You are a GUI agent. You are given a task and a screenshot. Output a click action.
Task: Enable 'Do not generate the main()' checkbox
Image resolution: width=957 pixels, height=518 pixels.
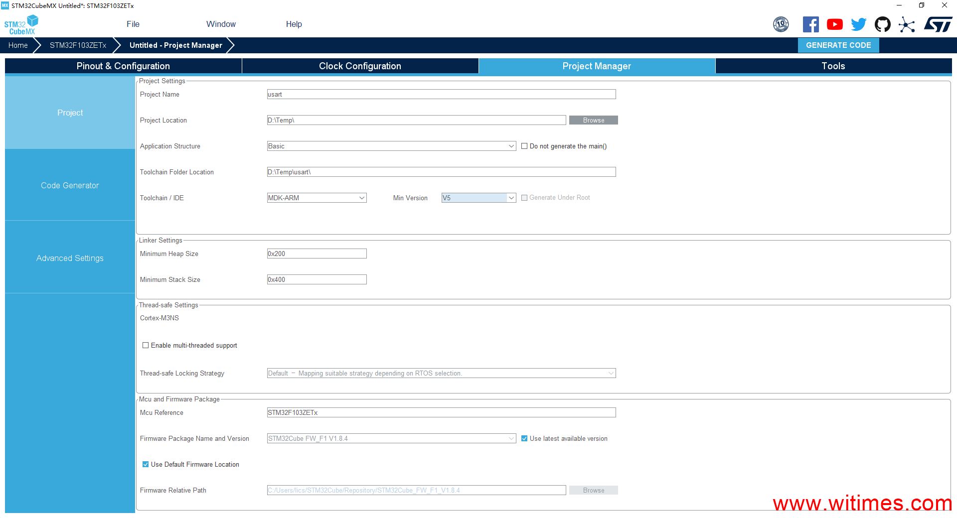(524, 146)
